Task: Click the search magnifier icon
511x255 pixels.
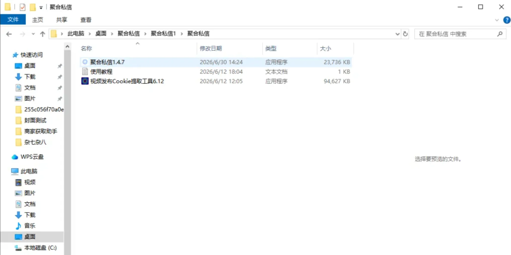Action: tap(500, 34)
